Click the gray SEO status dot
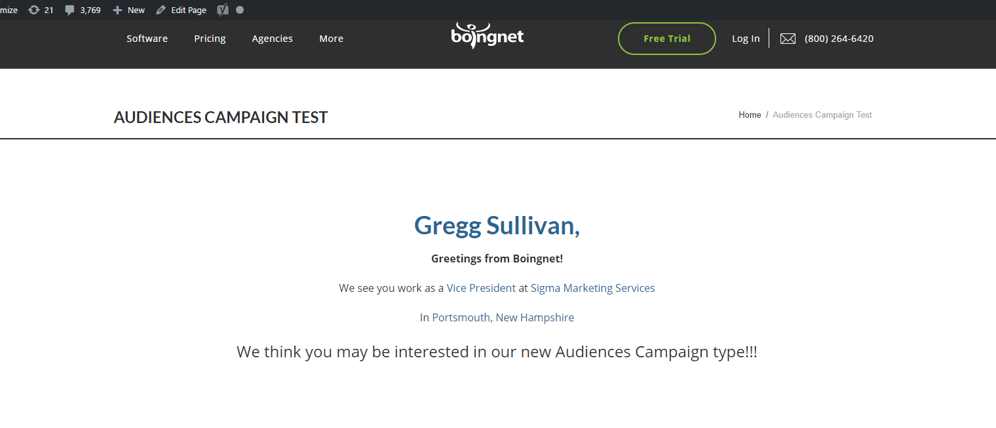This screenshot has height=428, width=996. pyautogui.click(x=240, y=10)
